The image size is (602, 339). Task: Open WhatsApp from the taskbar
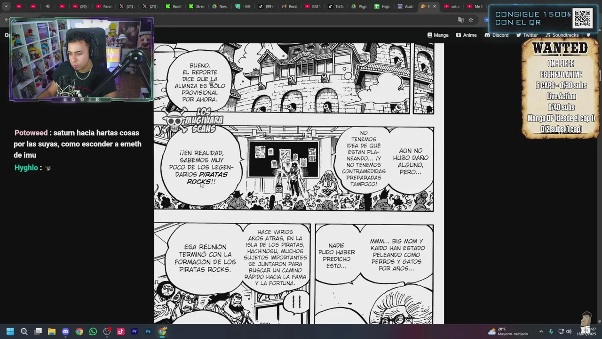pos(93,331)
